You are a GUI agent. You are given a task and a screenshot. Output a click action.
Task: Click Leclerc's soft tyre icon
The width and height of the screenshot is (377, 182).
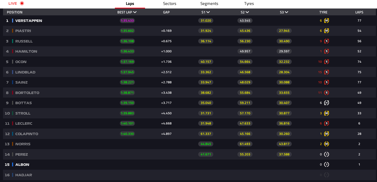(x=326, y=123)
